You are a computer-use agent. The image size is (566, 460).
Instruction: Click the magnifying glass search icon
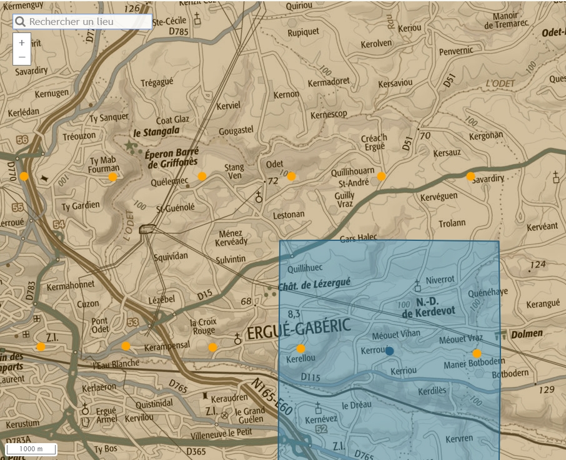[20, 22]
